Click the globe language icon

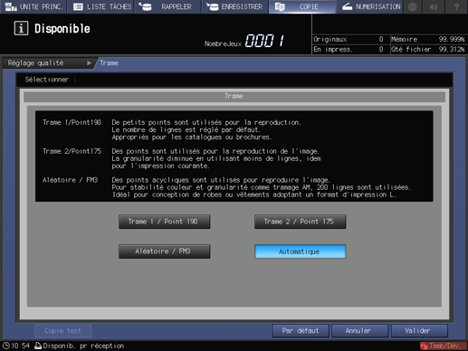[413, 6]
